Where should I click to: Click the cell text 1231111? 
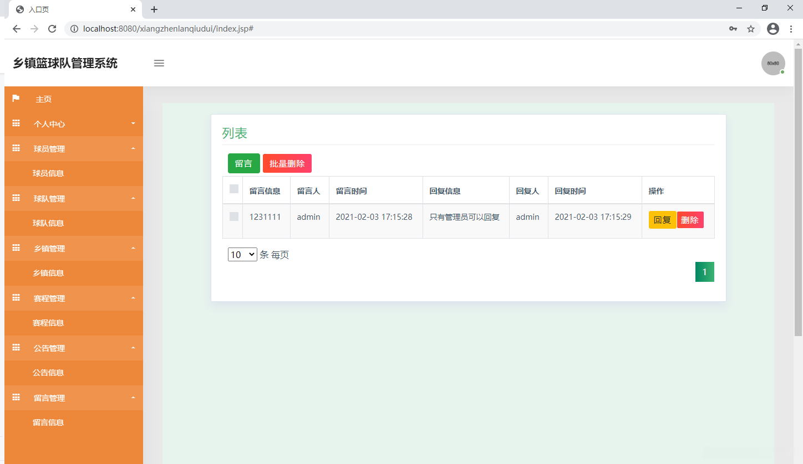265,217
